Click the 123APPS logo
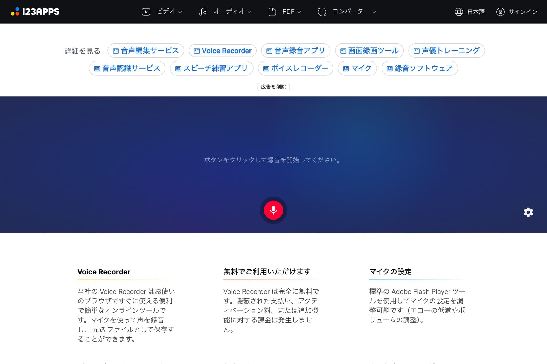547x364 pixels. (x=35, y=12)
